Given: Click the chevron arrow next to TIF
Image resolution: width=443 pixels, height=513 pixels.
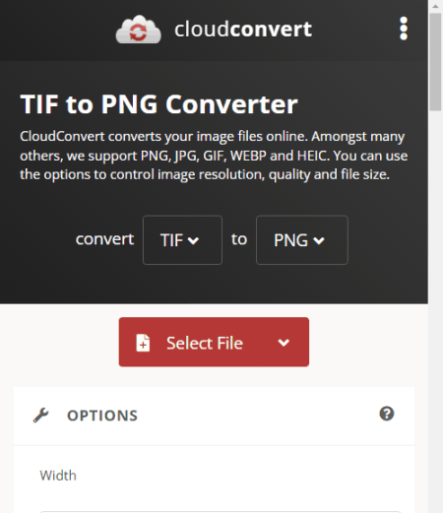Looking at the screenshot, I should coord(193,240).
